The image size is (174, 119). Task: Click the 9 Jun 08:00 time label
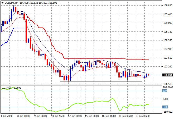[x=41, y=116]
